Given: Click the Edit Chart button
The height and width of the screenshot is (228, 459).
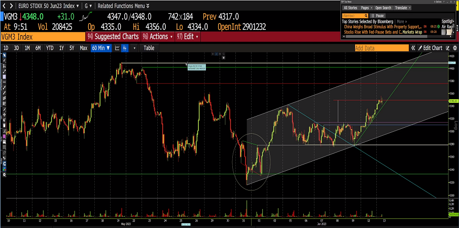Looking at the screenshot, I should click(x=430, y=48).
